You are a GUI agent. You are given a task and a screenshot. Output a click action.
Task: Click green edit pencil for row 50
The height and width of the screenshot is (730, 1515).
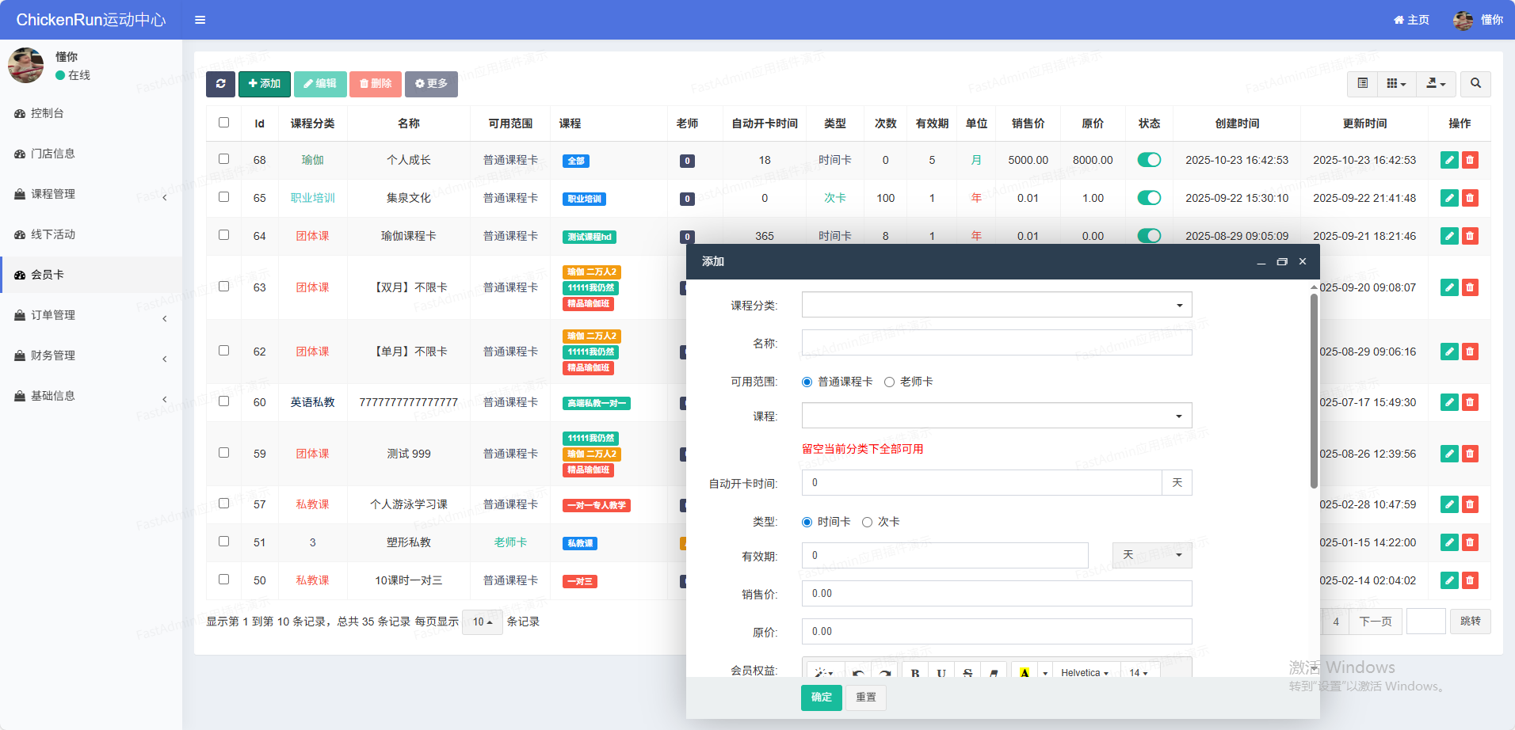click(x=1449, y=580)
